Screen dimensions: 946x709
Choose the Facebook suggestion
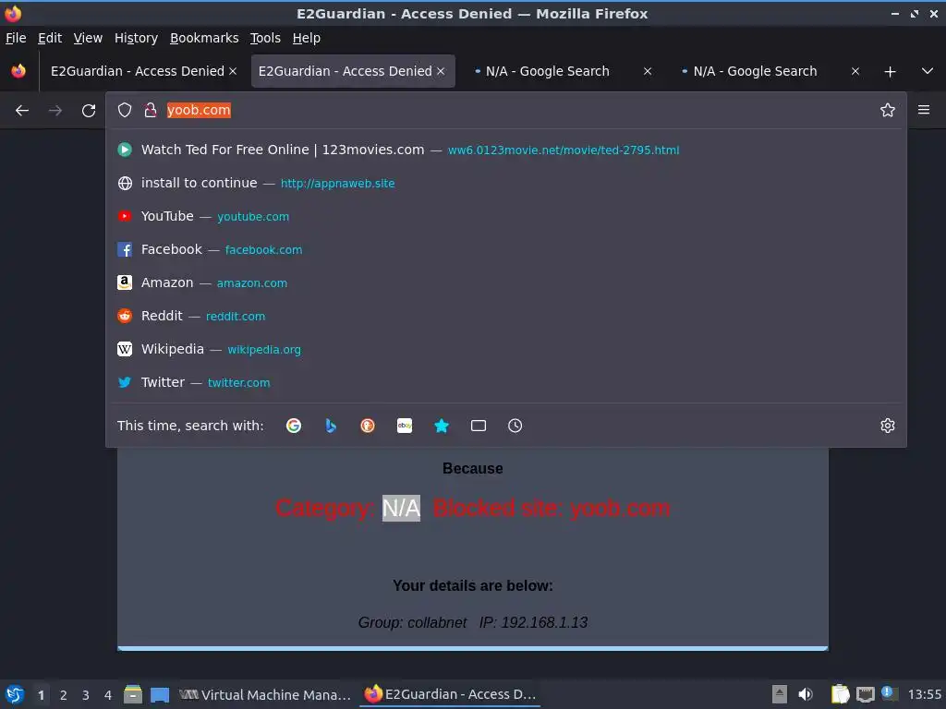coord(505,249)
